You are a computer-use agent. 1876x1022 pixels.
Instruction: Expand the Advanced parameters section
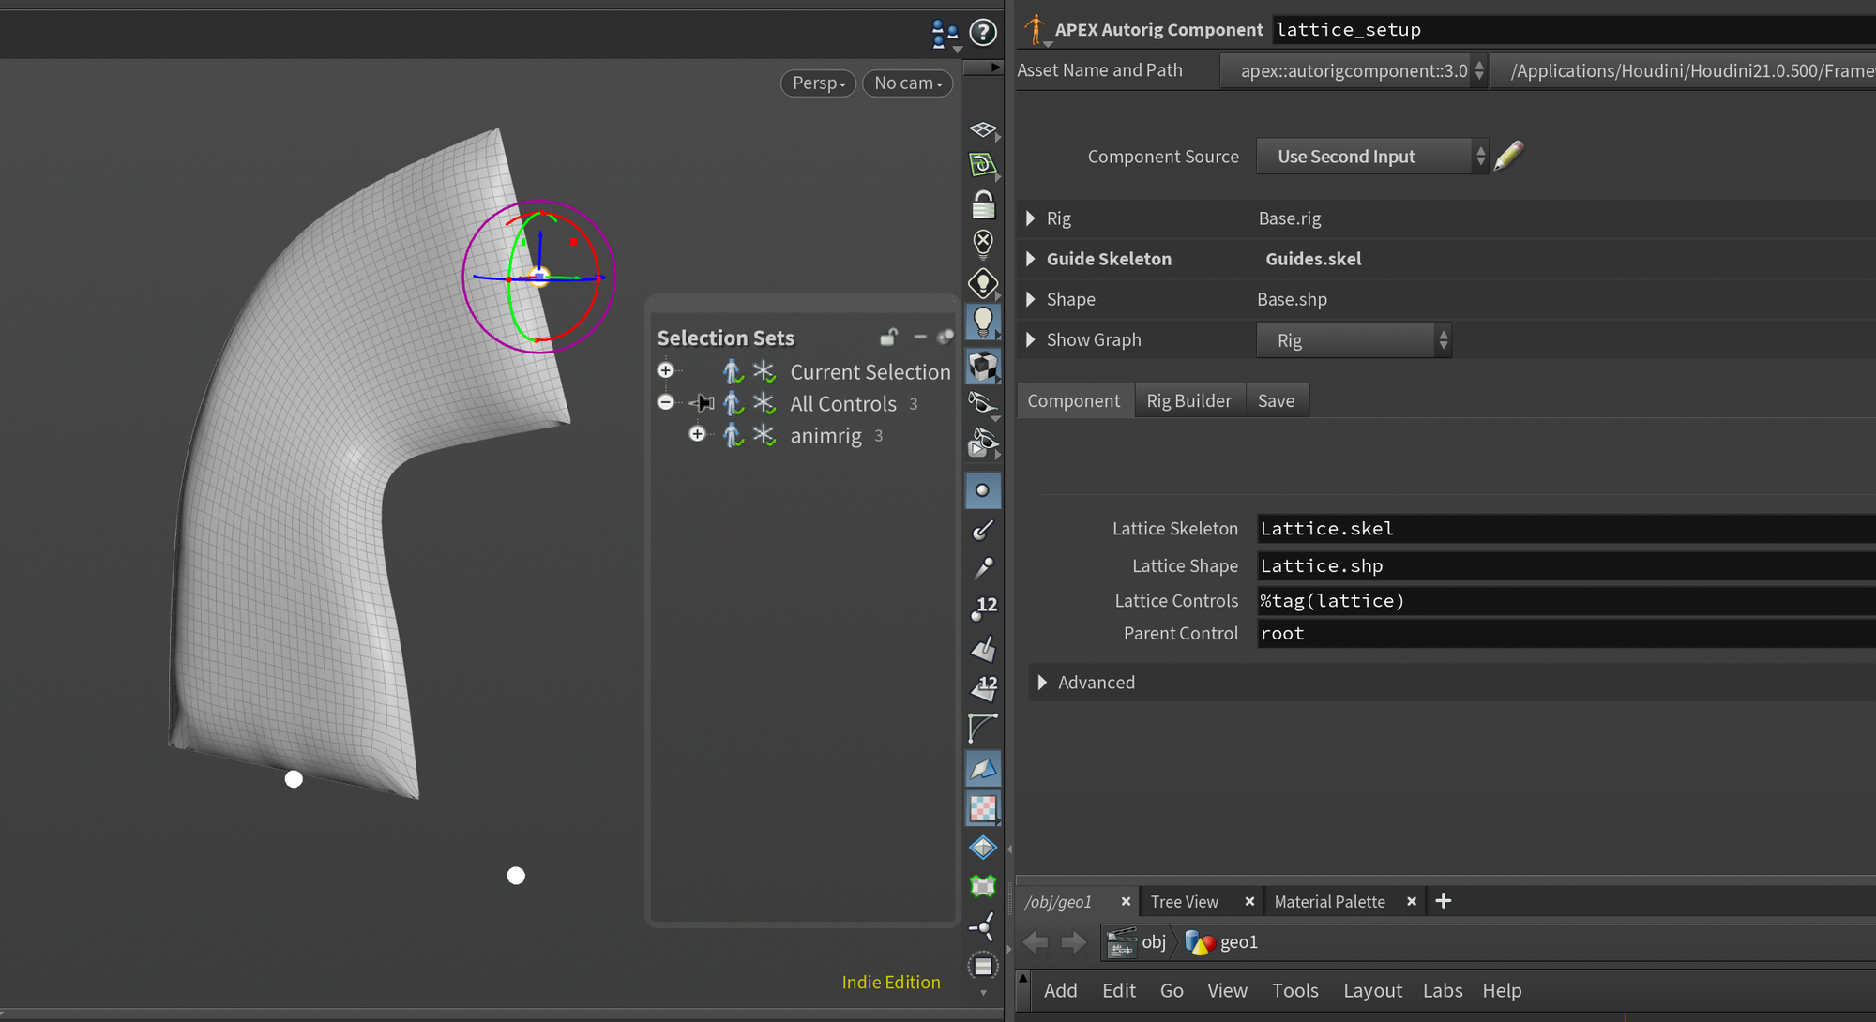pos(1042,683)
